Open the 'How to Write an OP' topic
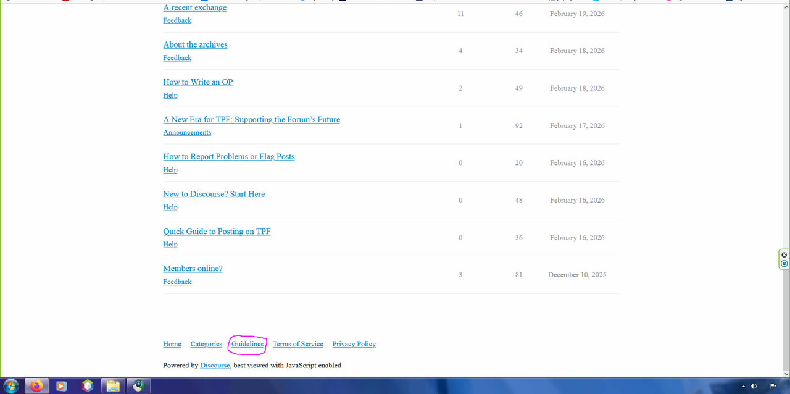The width and height of the screenshot is (790, 394). pyautogui.click(x=197, y=82)
